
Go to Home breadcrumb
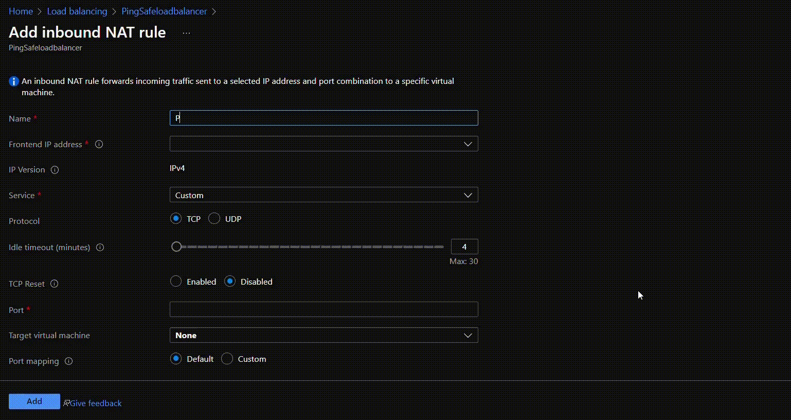tap(21, 11)
